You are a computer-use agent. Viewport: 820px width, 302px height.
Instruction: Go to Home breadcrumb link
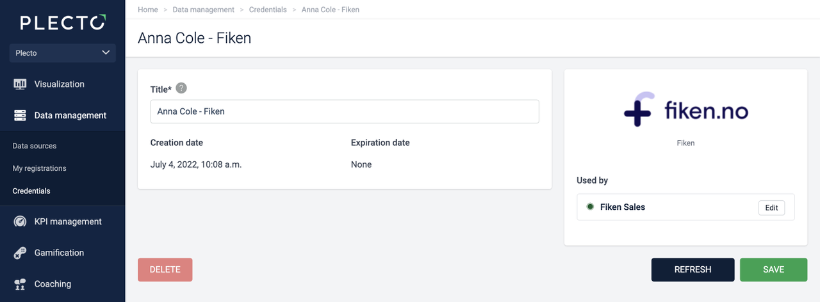(148, 10)
